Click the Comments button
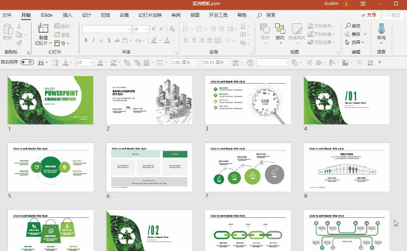 tap(393, 15)
